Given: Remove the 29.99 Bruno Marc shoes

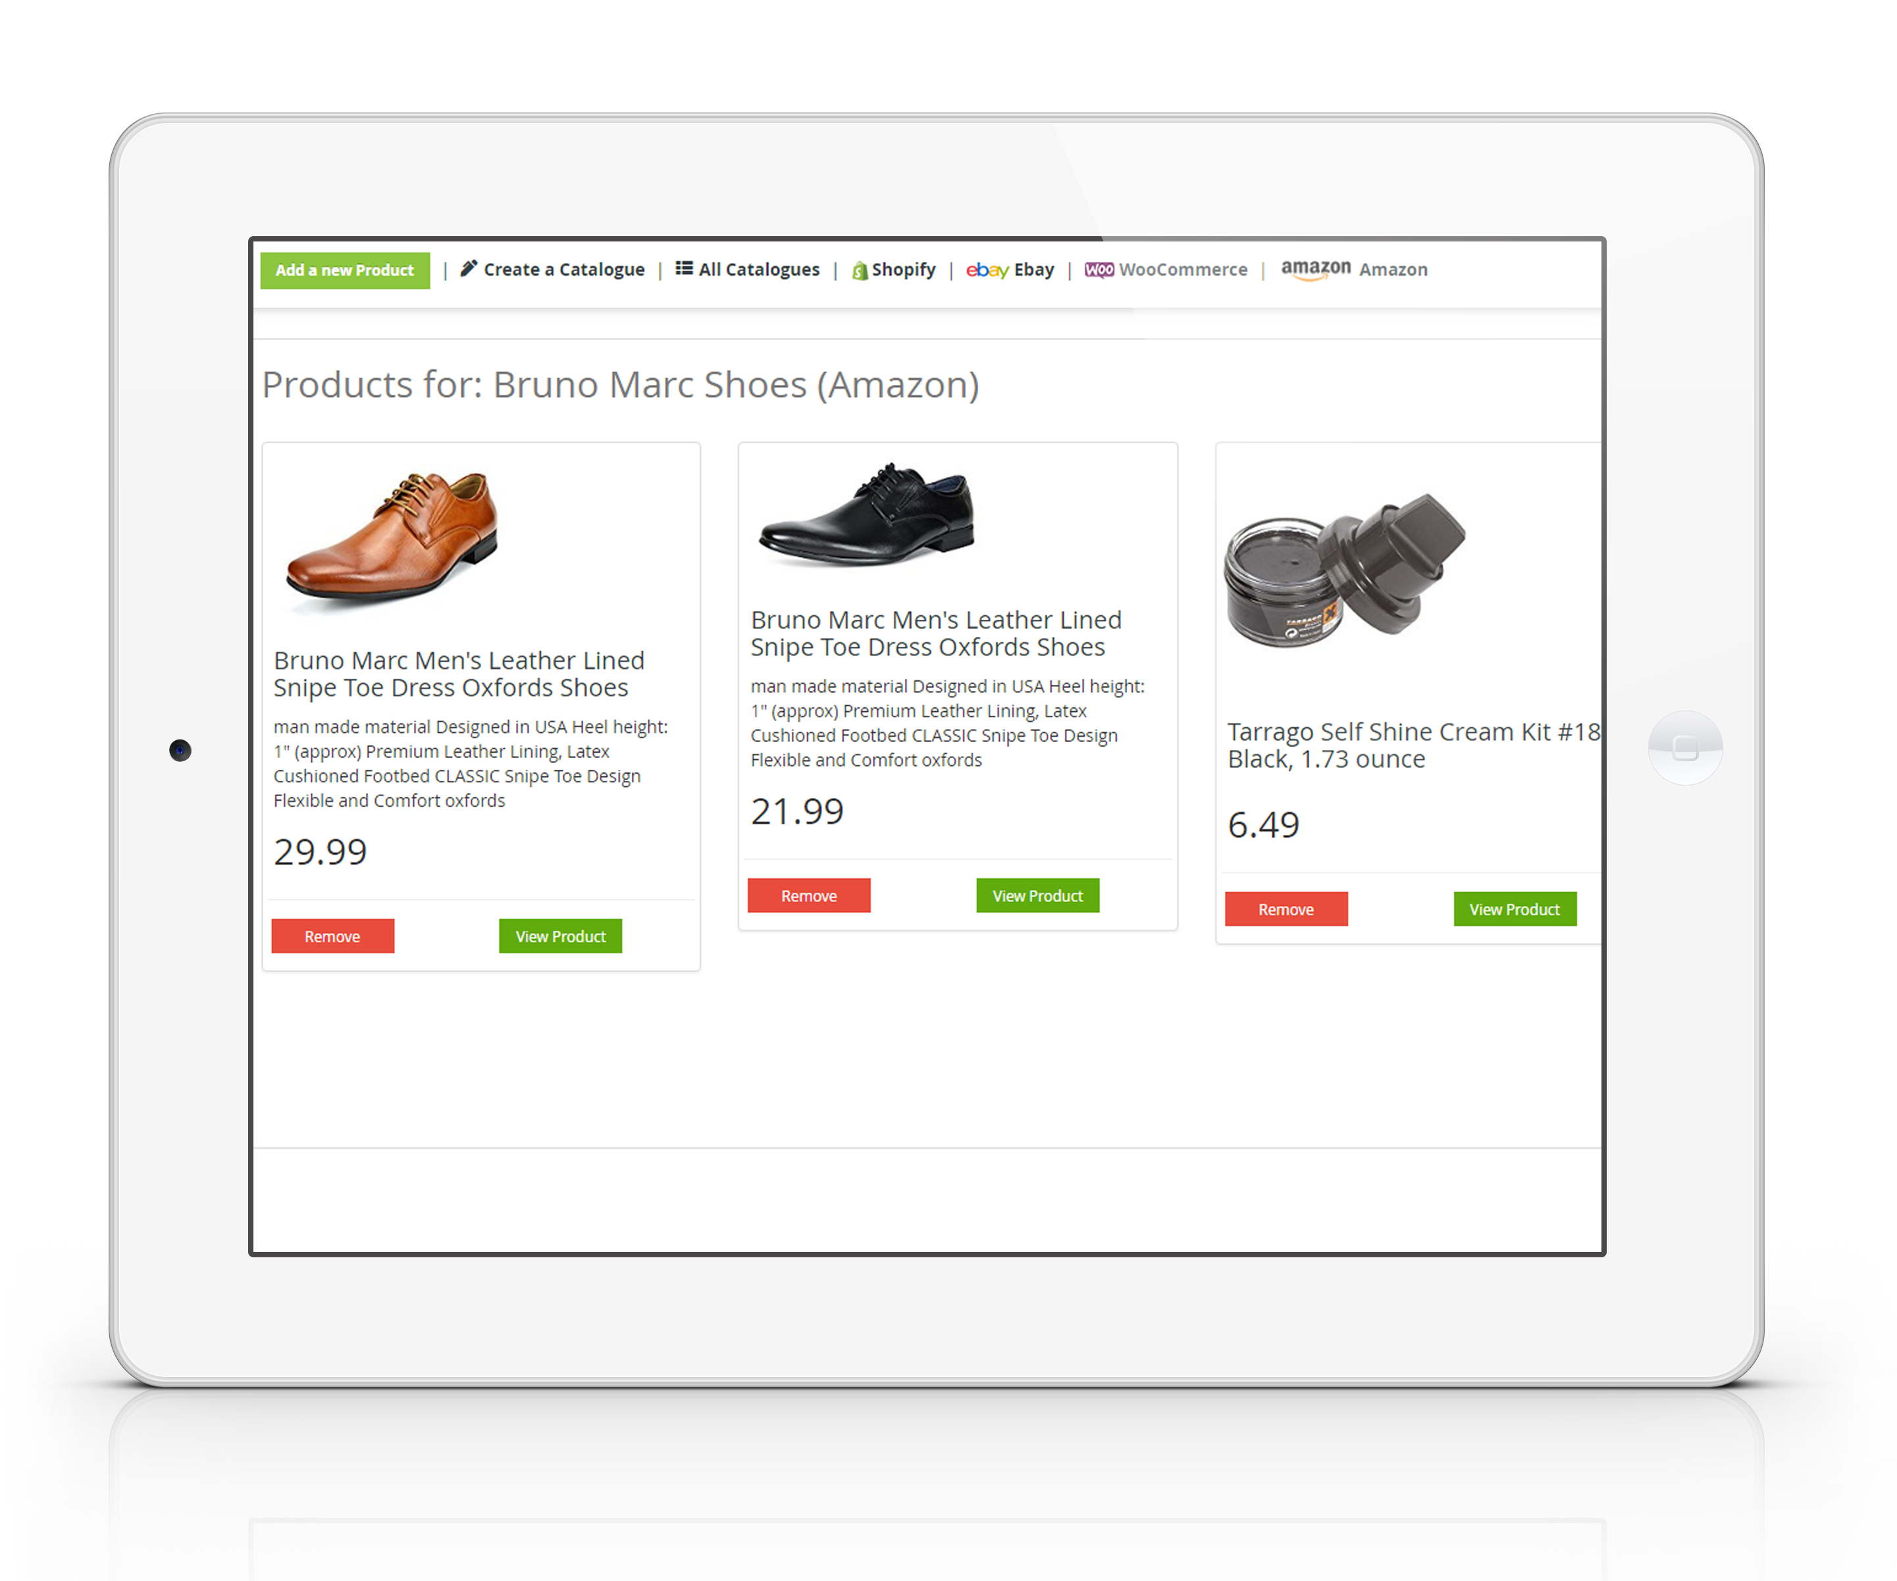Looking at the screenshot, I should tap(332, 936).
